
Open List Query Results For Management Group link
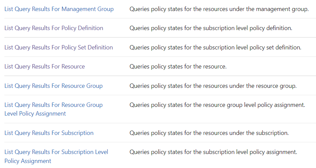coord(59,9)
